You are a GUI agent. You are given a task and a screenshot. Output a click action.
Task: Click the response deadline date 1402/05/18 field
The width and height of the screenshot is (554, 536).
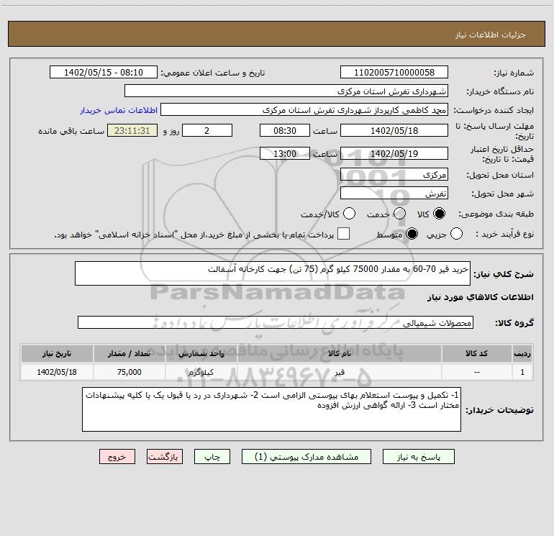394,130
